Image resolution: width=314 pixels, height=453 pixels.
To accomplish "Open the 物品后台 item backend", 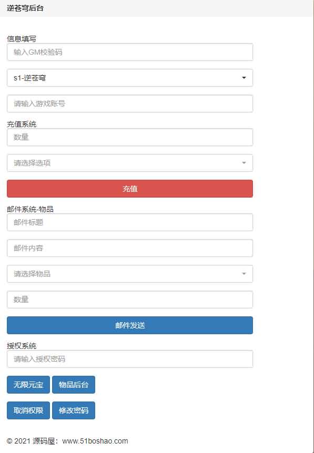I will point(74,385).
